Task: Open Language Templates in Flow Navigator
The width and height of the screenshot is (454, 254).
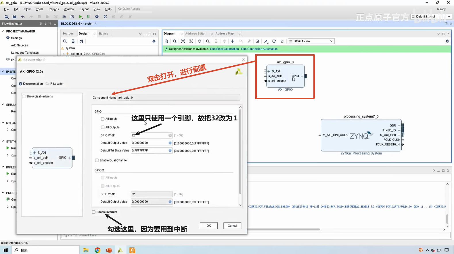Action: [x=25, y=53]
